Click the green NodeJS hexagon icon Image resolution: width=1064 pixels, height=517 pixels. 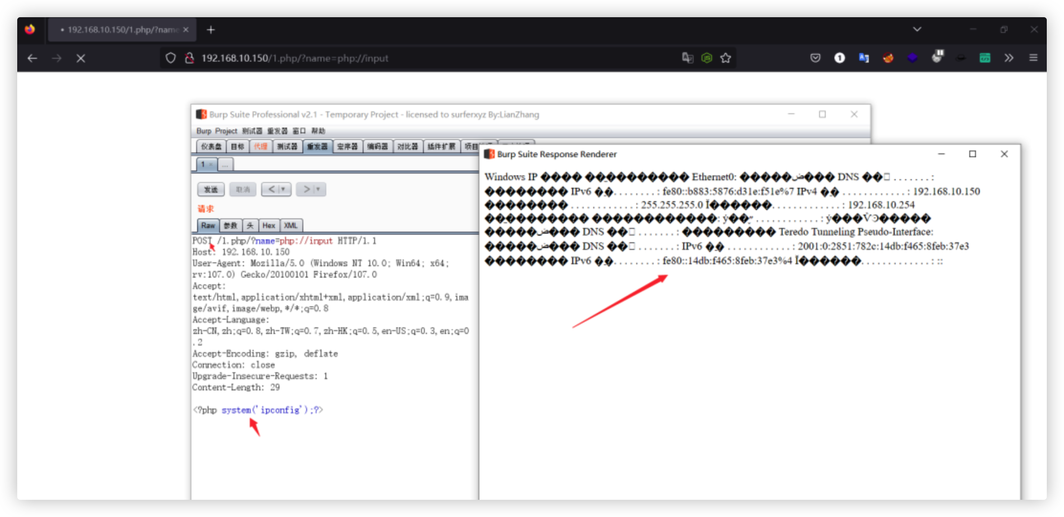[x=707, y=58]
